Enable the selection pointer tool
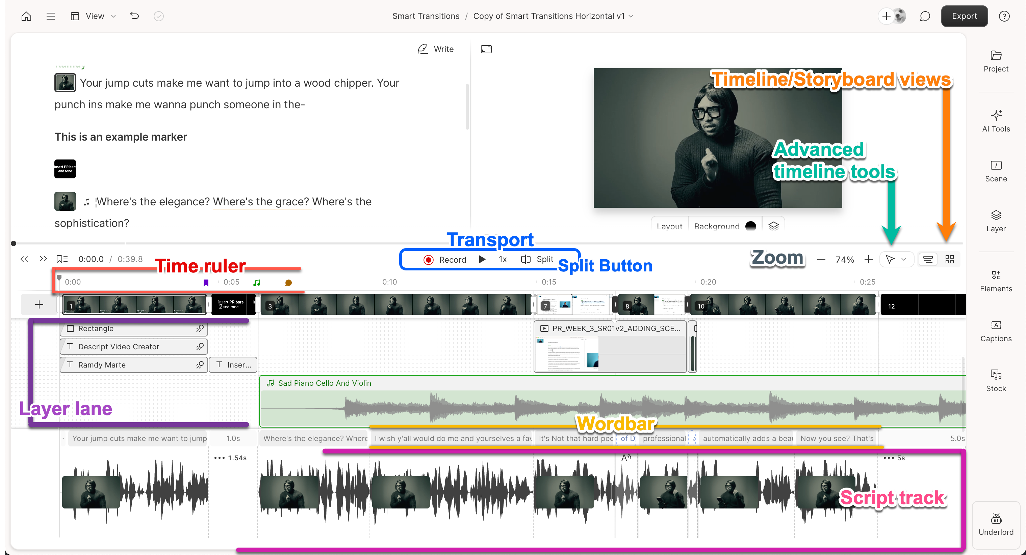Viewport: 1026px width, 555px height. coord(891,259)
